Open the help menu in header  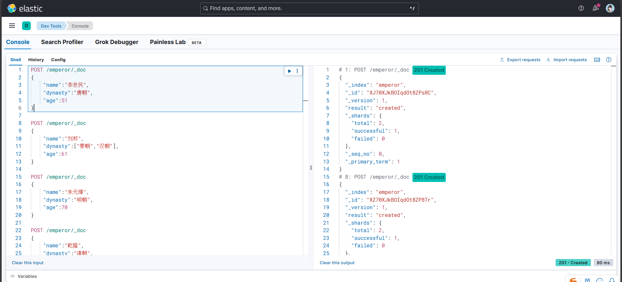pyautogui.click(x=581, y=8)
